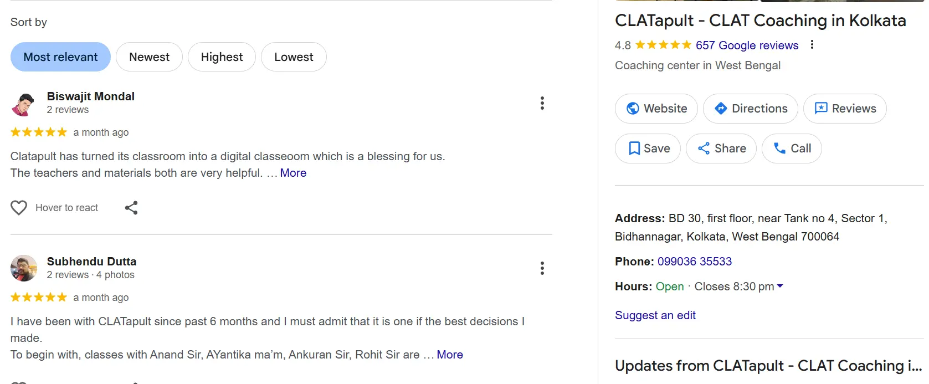Open the Reviews panel icon
The height and width of the screenshot is (384, 929).
point(823,109)
